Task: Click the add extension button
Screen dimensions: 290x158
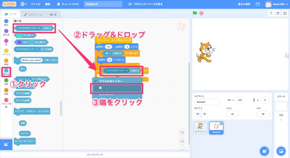Action: [6, 144]
